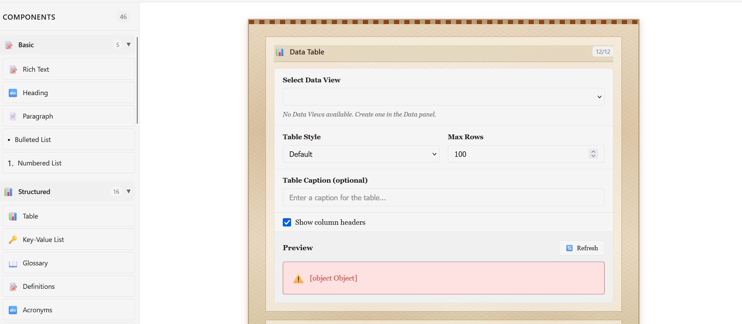
Task: Click the Key-Value List key icon
Action: (13, 240)
